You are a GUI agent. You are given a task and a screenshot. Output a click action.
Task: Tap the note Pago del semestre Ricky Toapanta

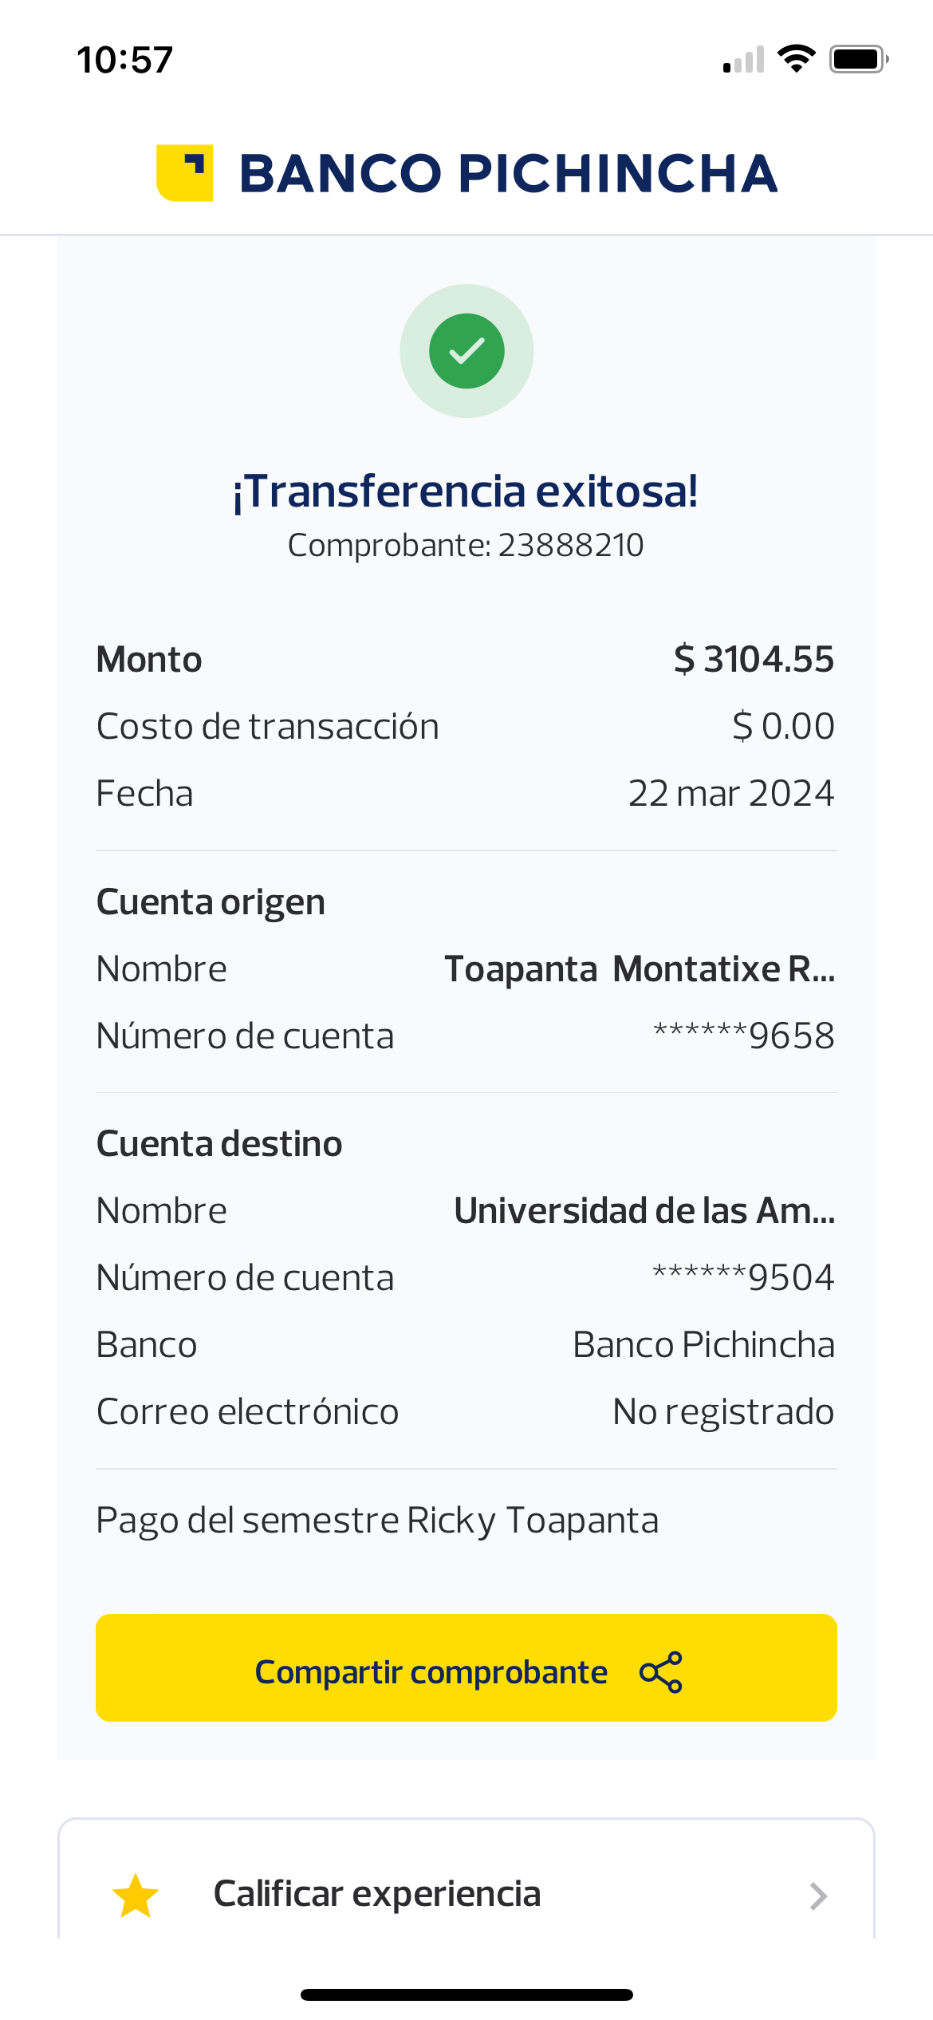(x=377, y=1521)
